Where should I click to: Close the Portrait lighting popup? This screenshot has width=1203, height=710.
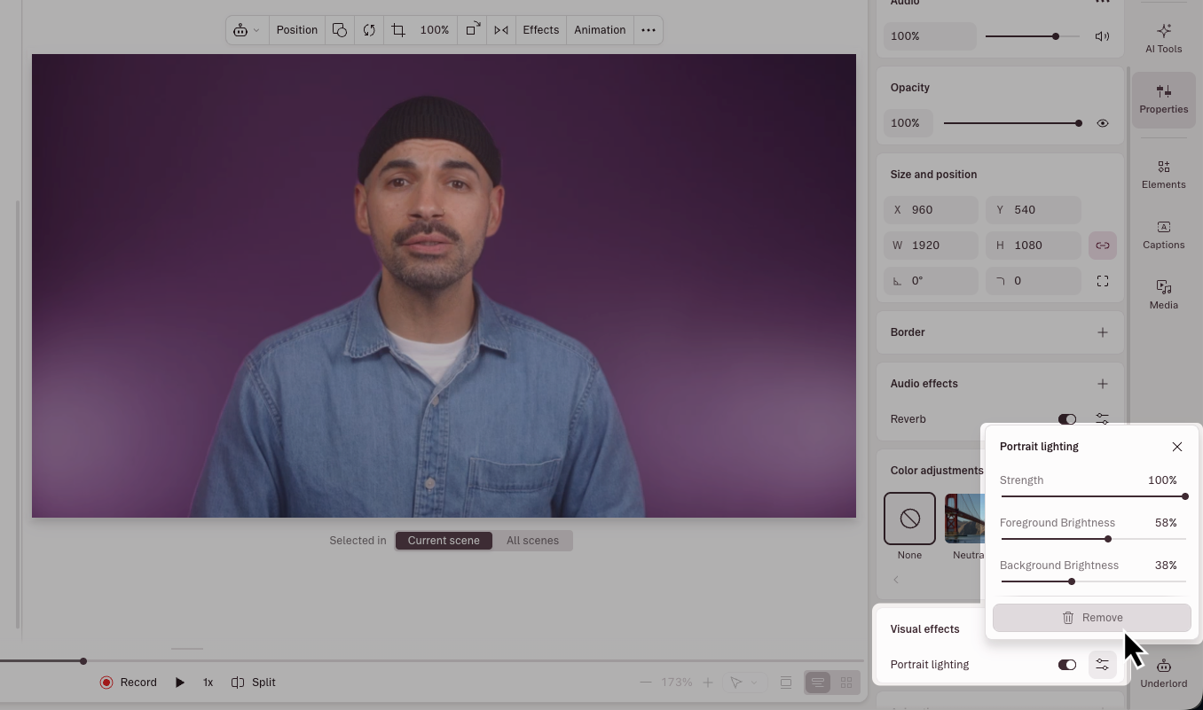click(1177, 447)
